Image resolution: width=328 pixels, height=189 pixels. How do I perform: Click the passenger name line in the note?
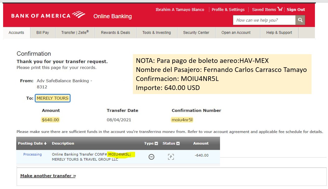click(x=221, y=70)
